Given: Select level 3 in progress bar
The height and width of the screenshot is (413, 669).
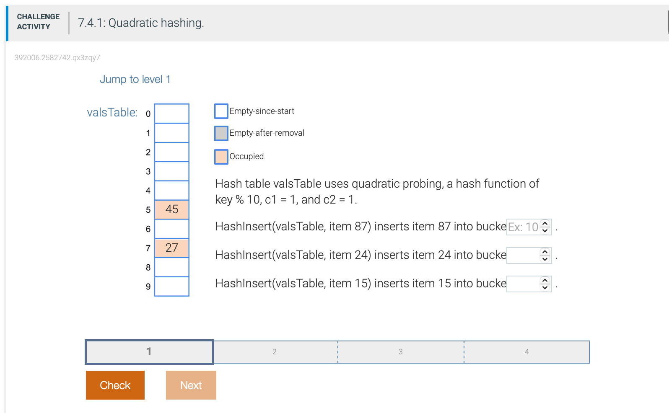Looking at the screenshot, I should coord(401,352).
